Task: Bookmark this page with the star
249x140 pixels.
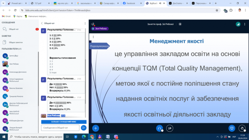Action: click(217, 10)
